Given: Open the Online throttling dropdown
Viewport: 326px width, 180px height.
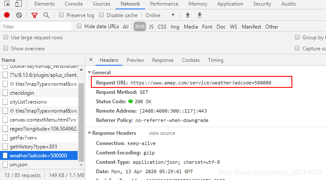Looking at the screenshot, I should click(x=160, y=15).
